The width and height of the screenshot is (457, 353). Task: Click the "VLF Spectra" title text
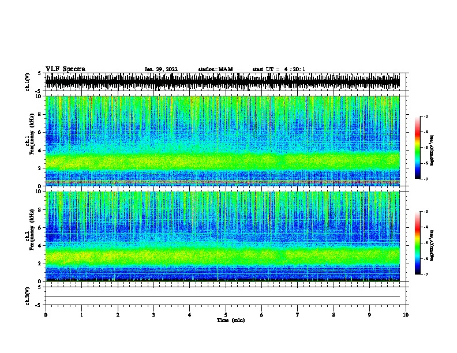[x=65, y=69]
